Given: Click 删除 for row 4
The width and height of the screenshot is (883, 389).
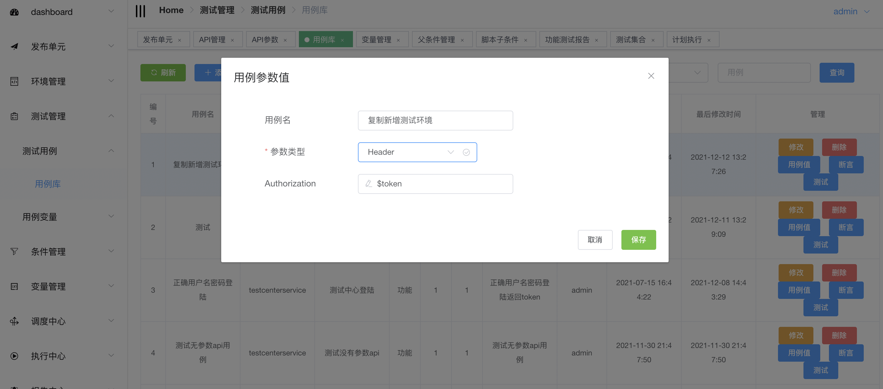Looking at the screenshot, I should (x=839, y=336).
